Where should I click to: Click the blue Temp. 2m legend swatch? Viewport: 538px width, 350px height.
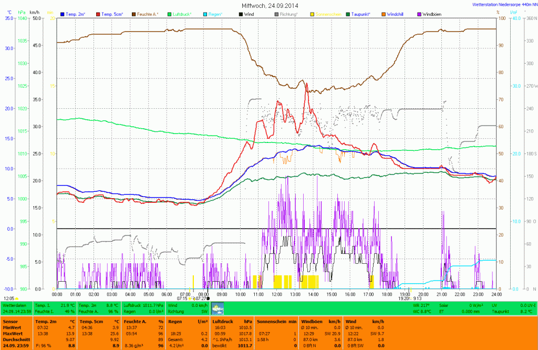pyautogui.click(x=63, y=14)
